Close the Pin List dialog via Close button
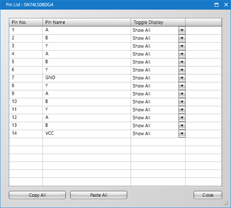This screenshot has width=231, height=208. [x=208, y=195]
